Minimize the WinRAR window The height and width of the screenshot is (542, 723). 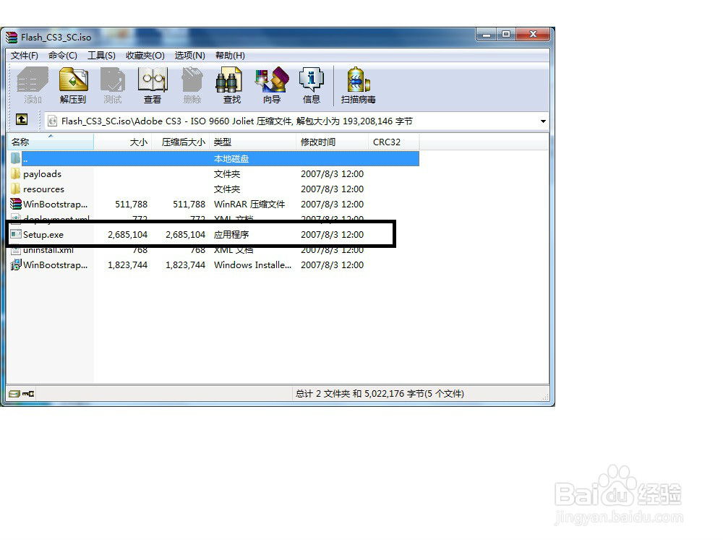[487, 35]
